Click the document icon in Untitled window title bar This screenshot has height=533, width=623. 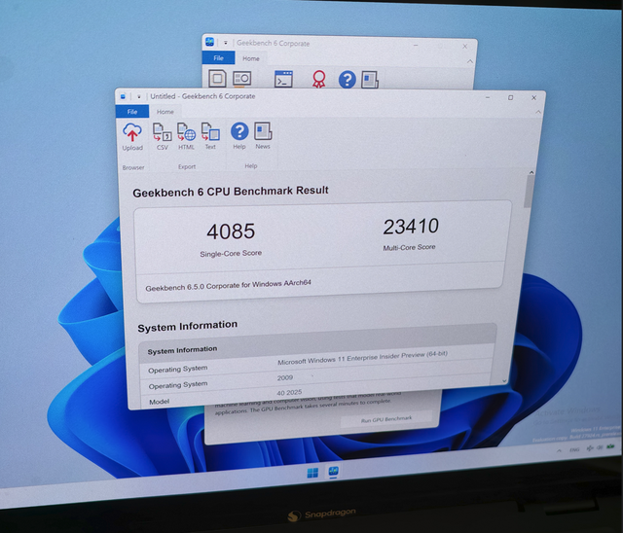coord(124,96)
